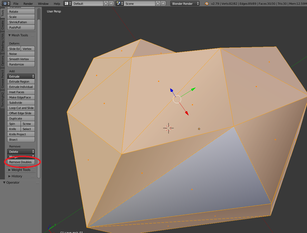Open the Render menu
Screen dimensions: 307x233
coord(28,4)
